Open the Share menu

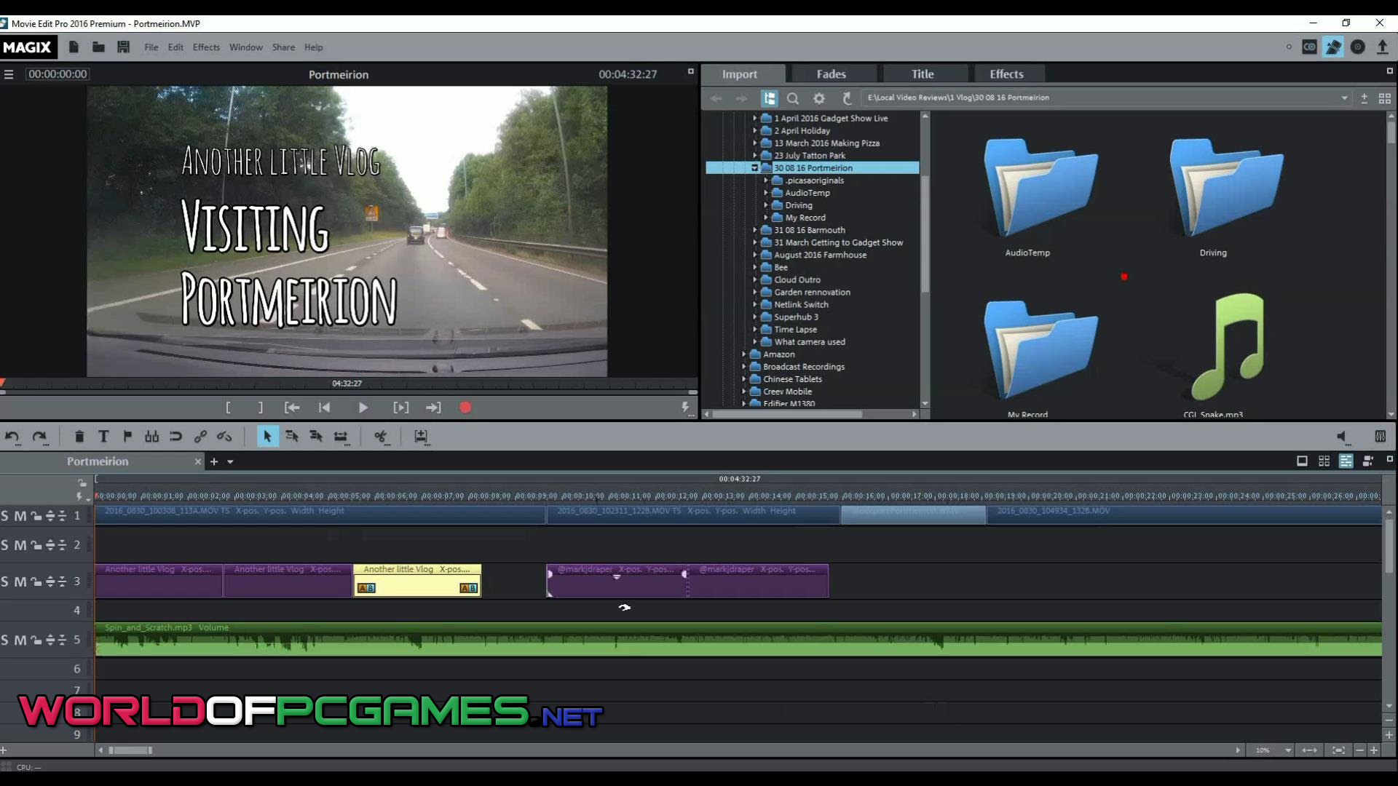pyautogui.click(x=283, y=47)
